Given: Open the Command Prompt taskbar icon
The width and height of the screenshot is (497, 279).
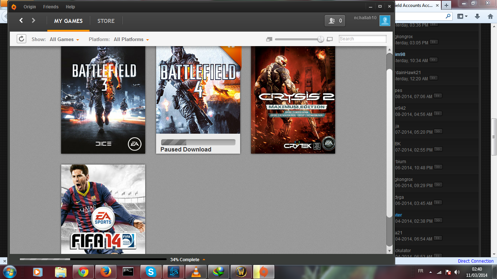Looking at the screenshot, I should pos(128,272).
